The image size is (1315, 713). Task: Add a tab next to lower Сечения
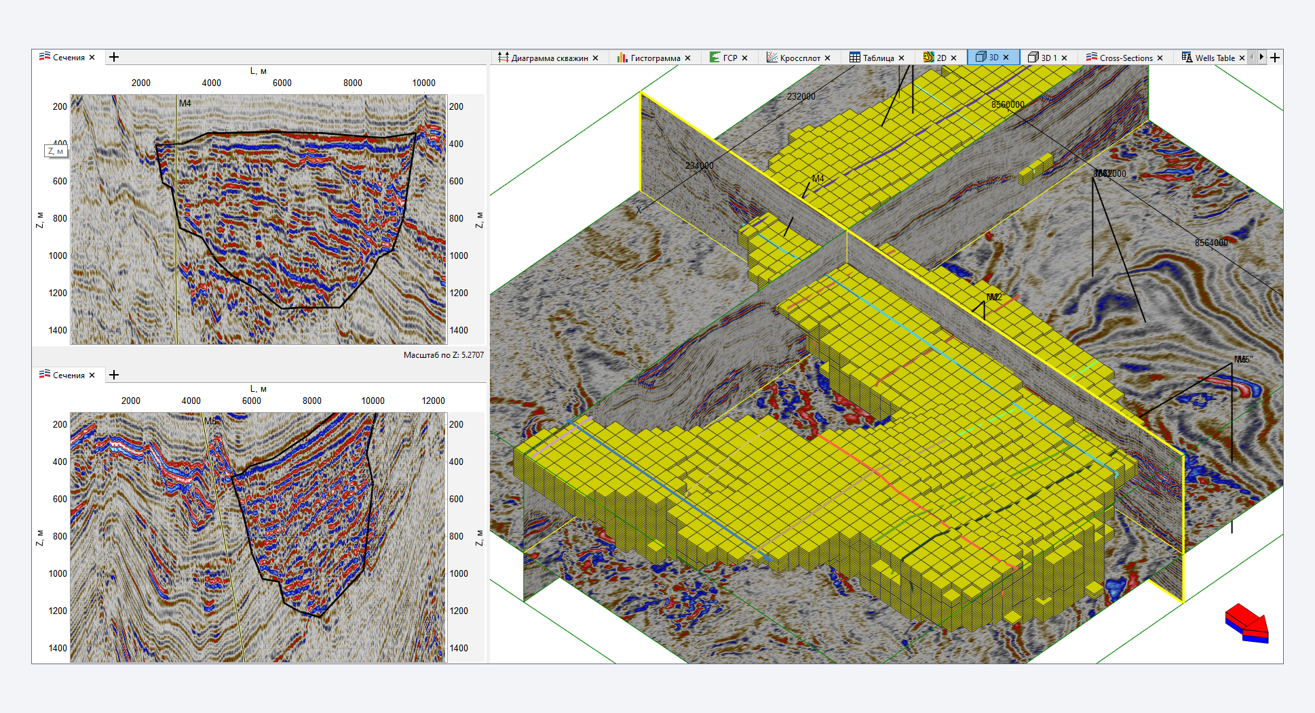(x=114, y=375)
